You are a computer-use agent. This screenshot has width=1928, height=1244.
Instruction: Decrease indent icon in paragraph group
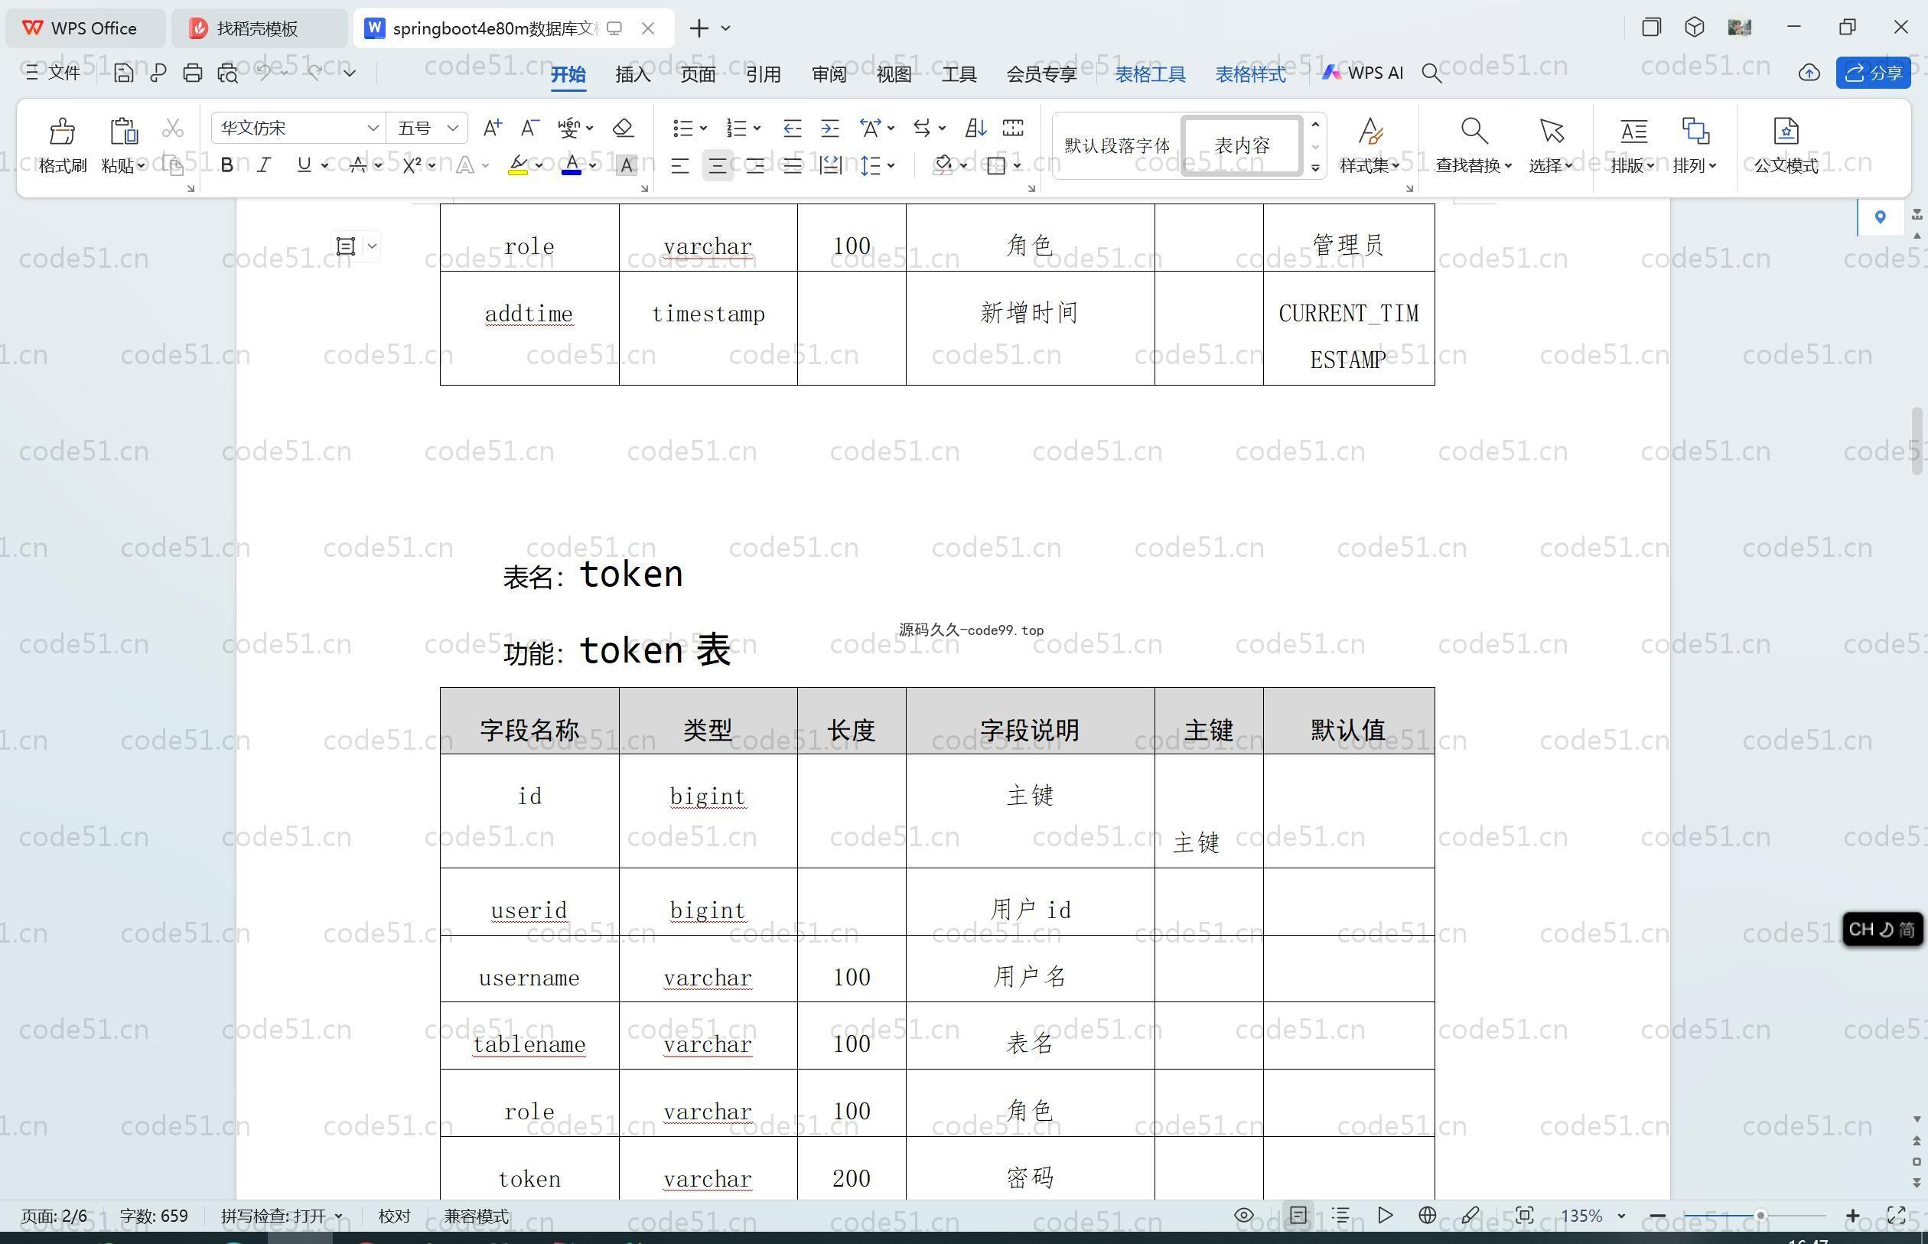pos(793,128)
